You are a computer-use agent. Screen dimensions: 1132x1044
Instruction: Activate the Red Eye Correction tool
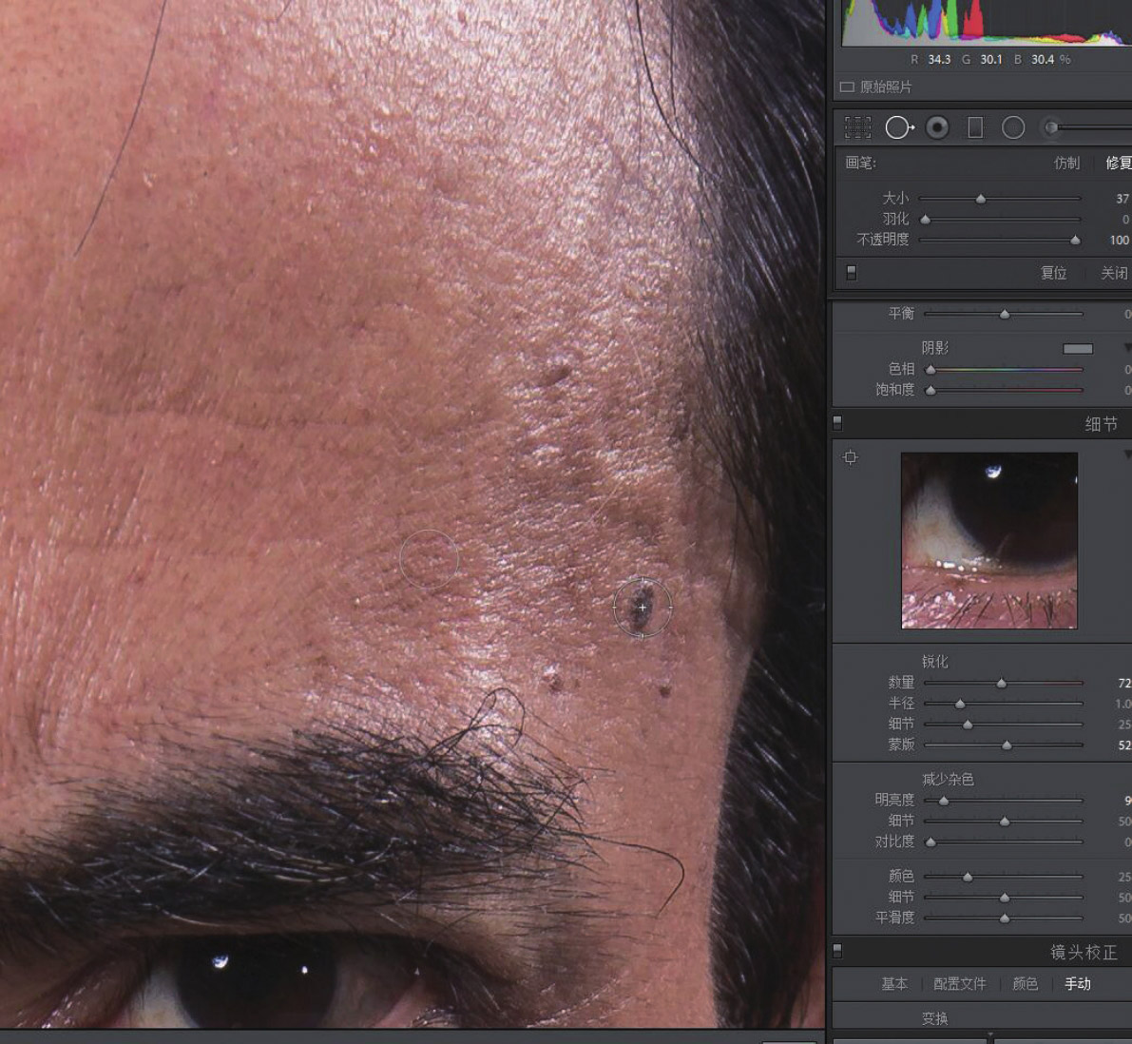pyautogui.click(x=937, y=127)
